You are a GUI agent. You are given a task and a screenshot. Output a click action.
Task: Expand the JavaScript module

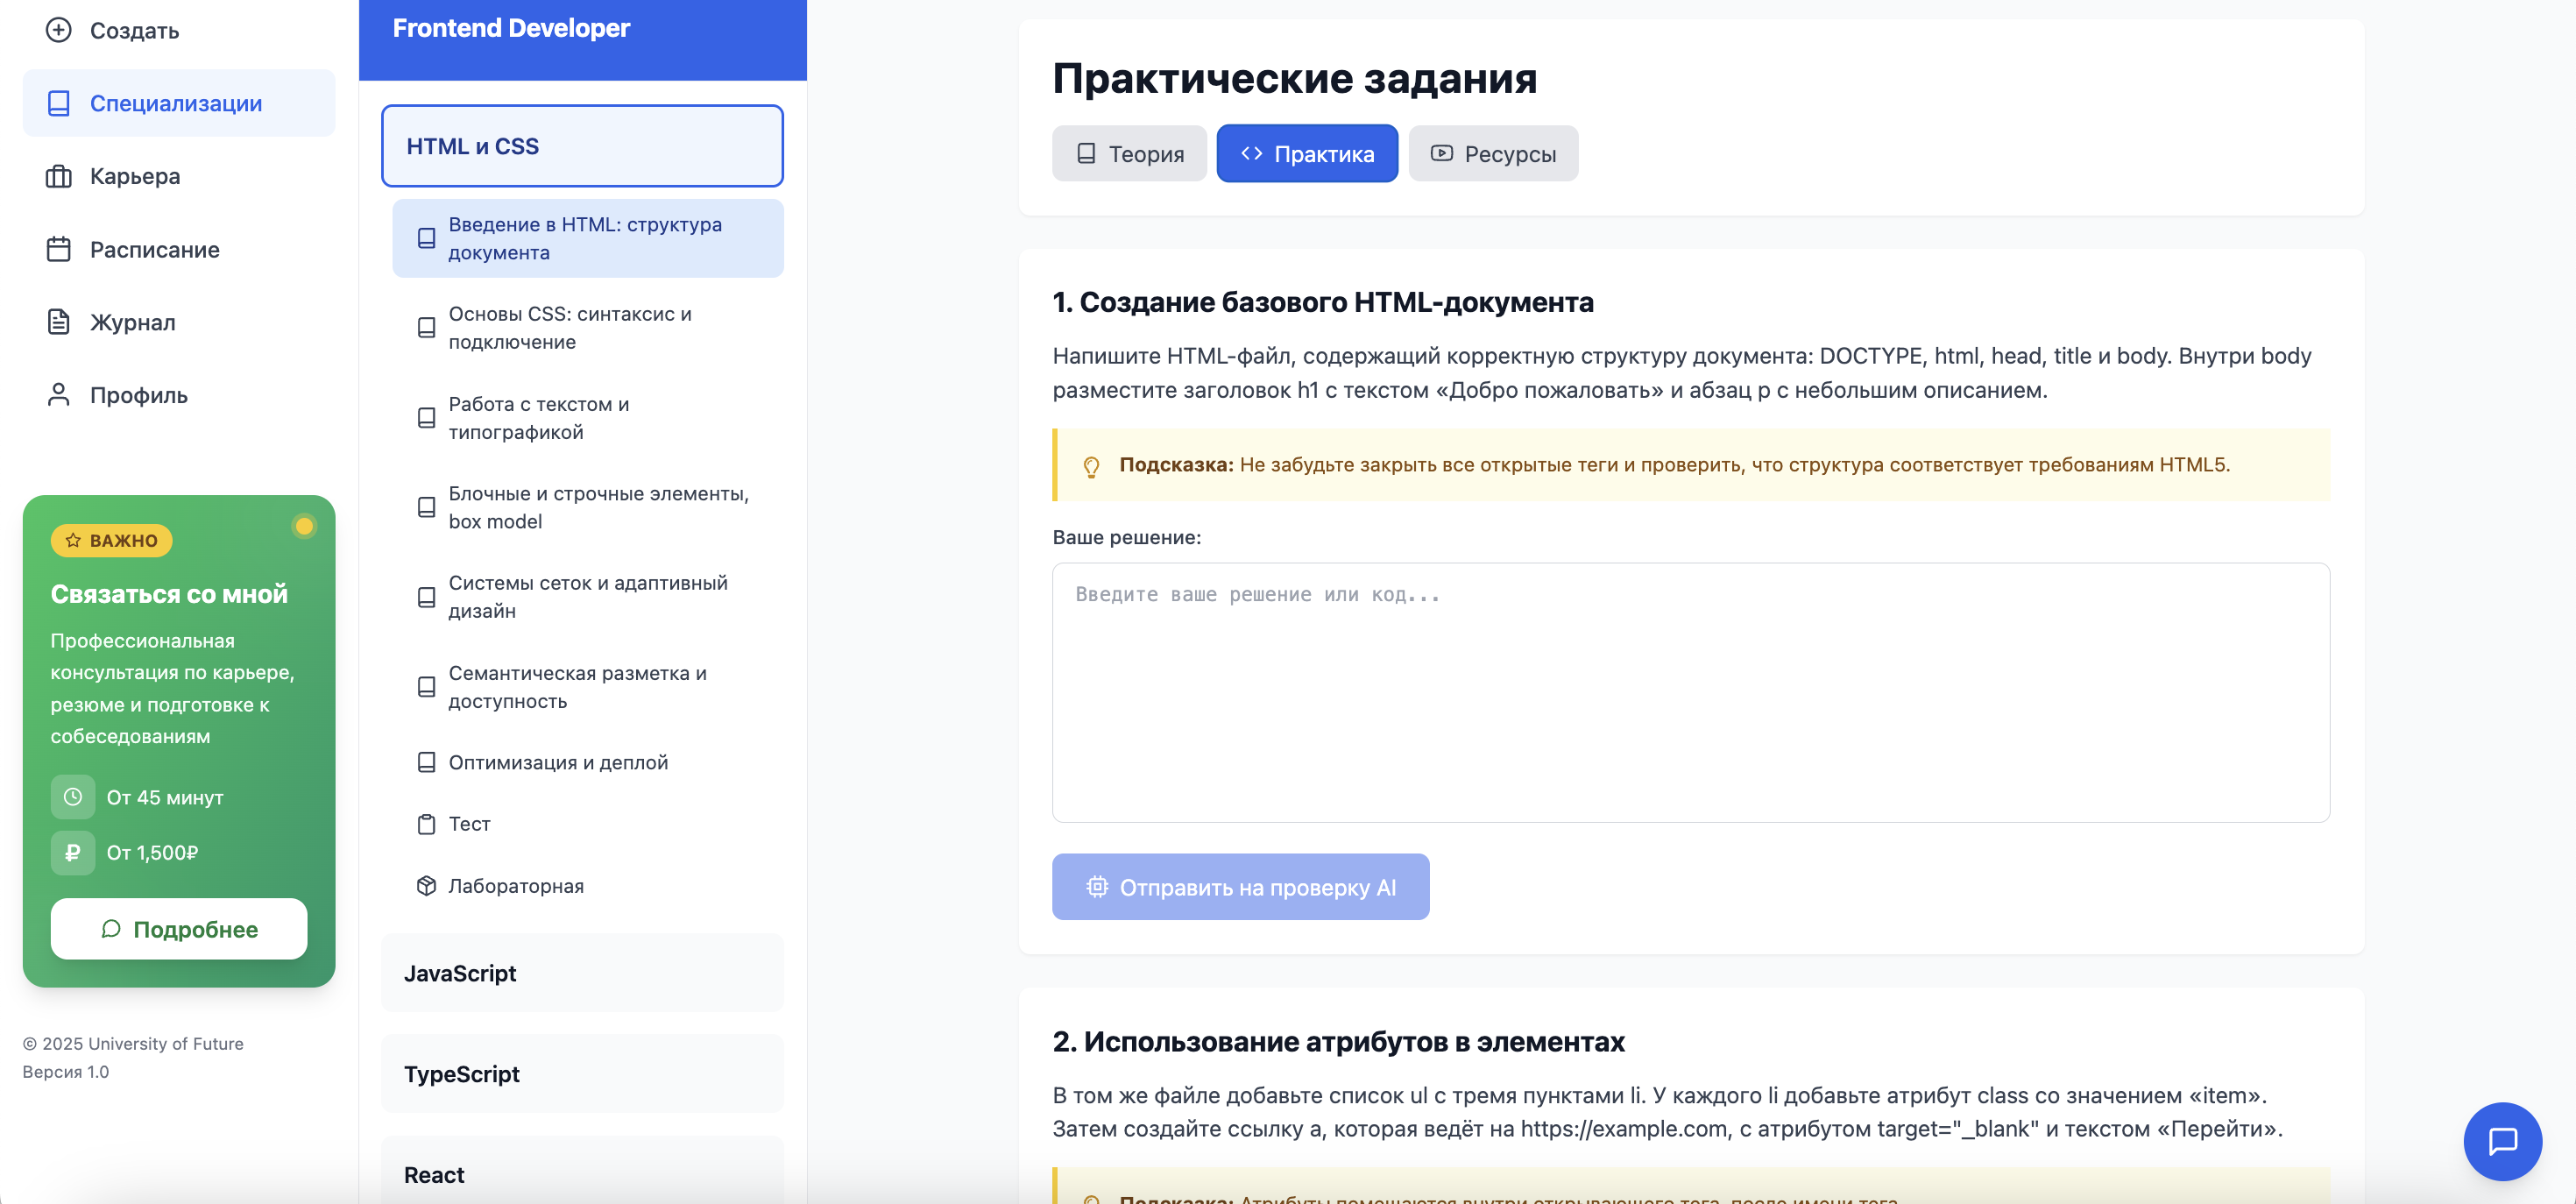click(582, 973)
